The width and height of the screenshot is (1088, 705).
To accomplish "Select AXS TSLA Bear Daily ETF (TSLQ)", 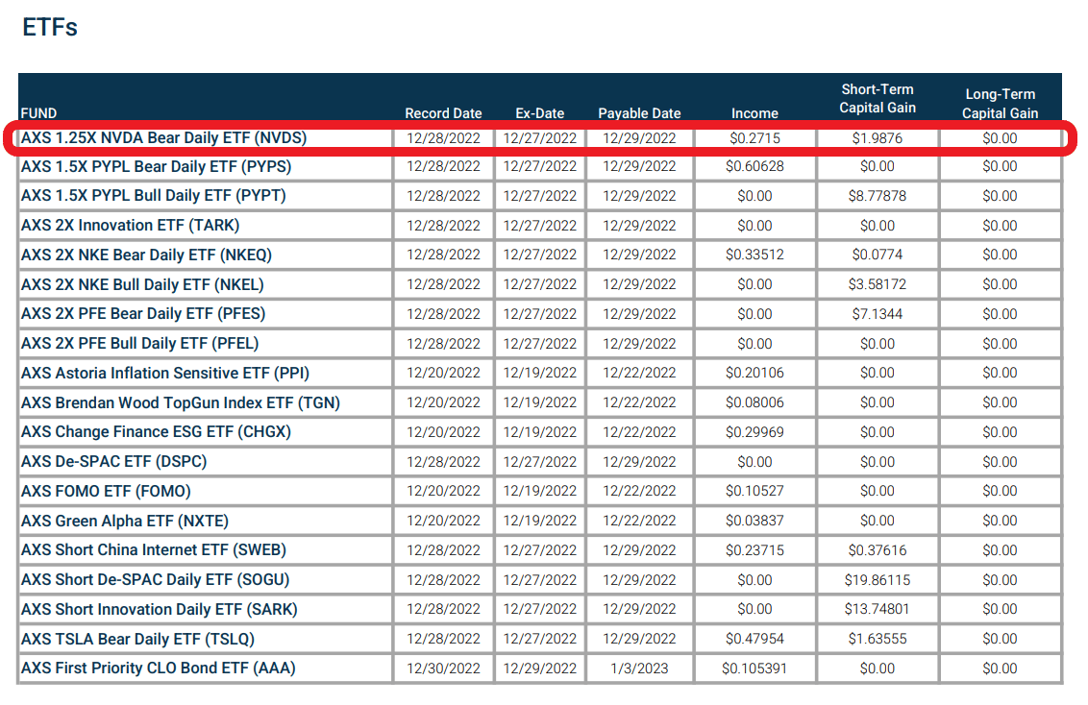I will pos(137,639).
